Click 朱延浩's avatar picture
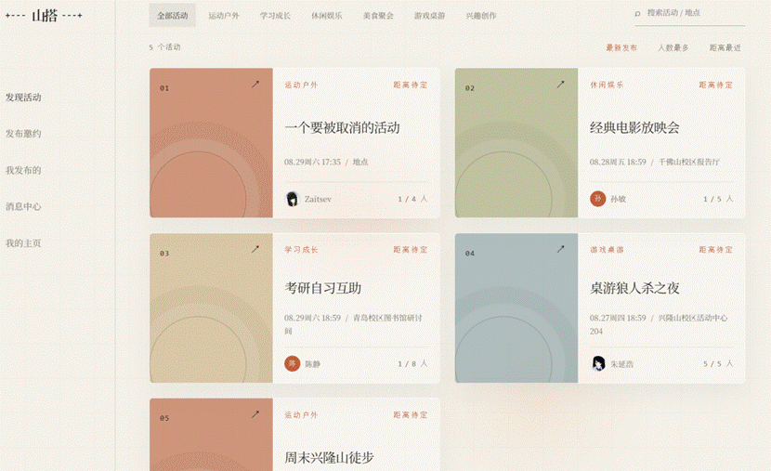 pyautogui.click(x=597, y=364)
